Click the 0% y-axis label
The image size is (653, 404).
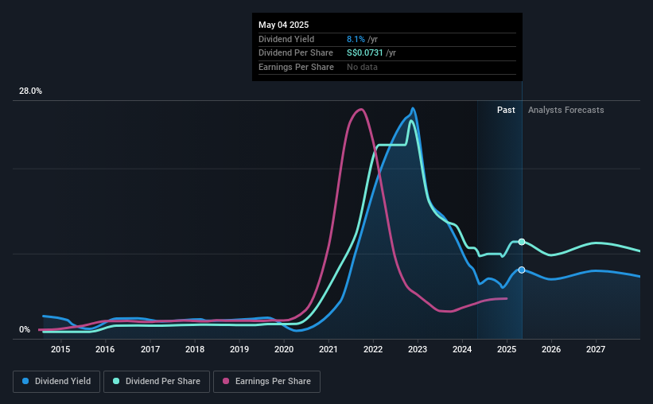[x=25, y=330]
